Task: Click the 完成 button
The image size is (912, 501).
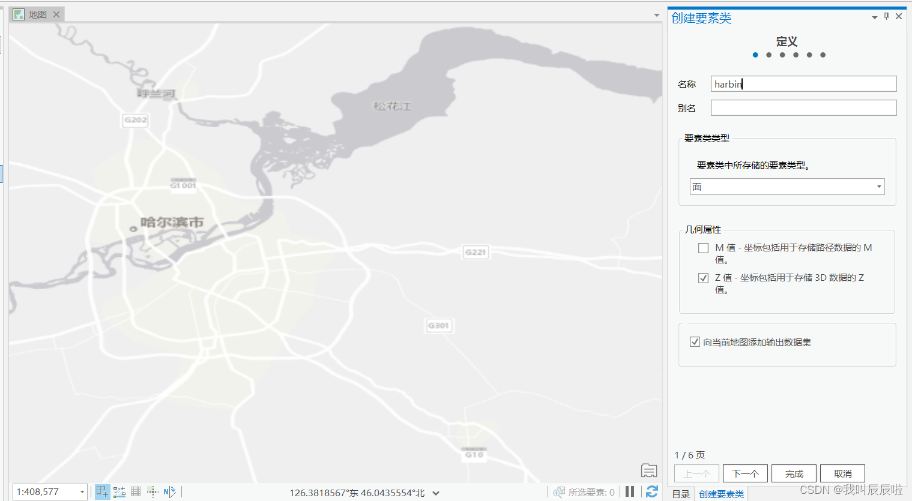Action: [794, 473]
